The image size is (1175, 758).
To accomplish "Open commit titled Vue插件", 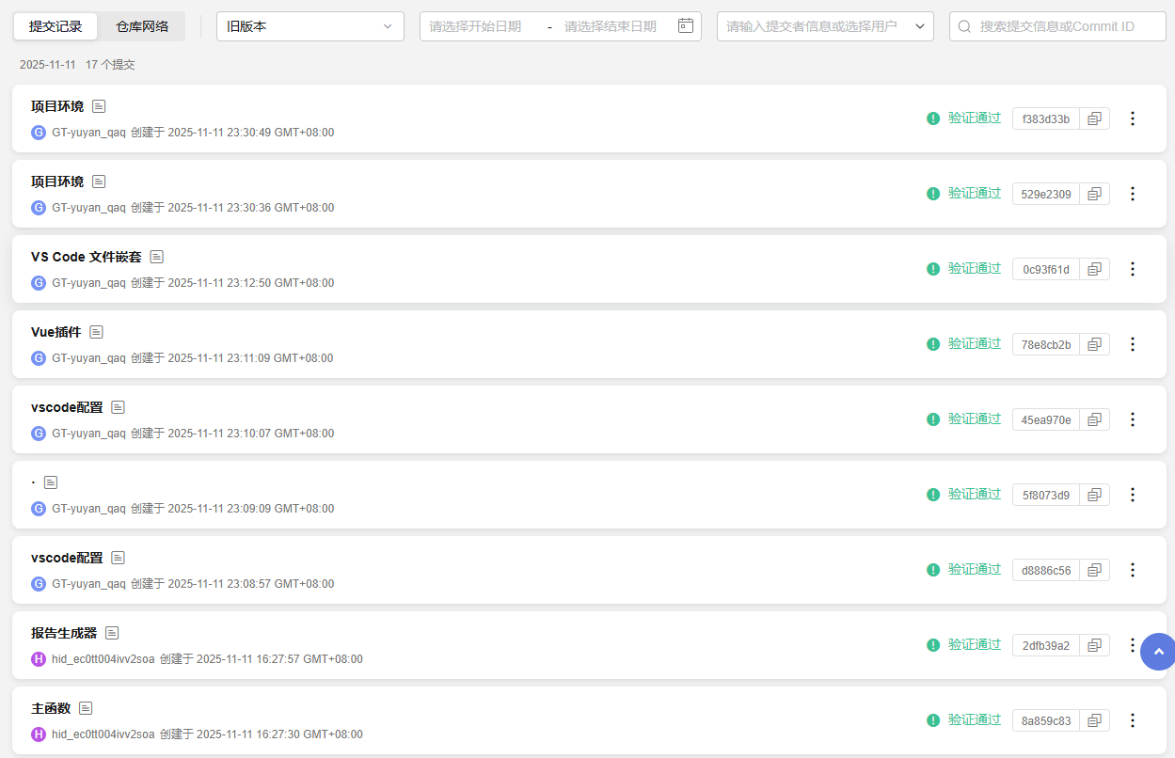I will tap(56, 332).
